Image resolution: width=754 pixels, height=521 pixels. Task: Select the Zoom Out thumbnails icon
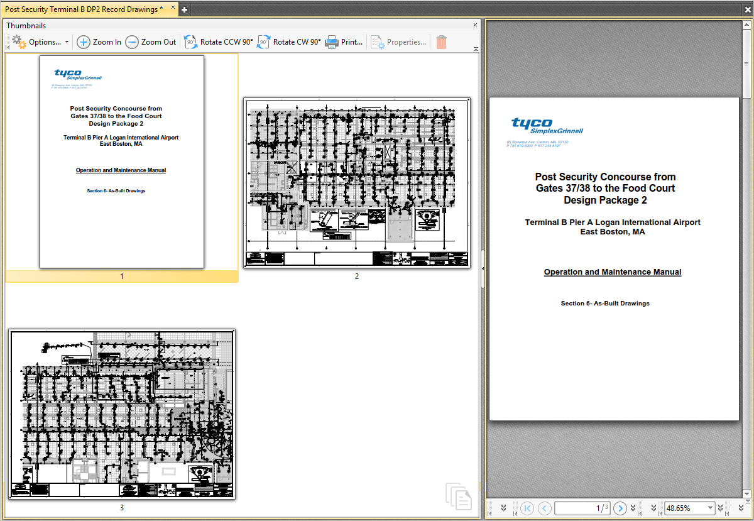click(x=132, y=42)
